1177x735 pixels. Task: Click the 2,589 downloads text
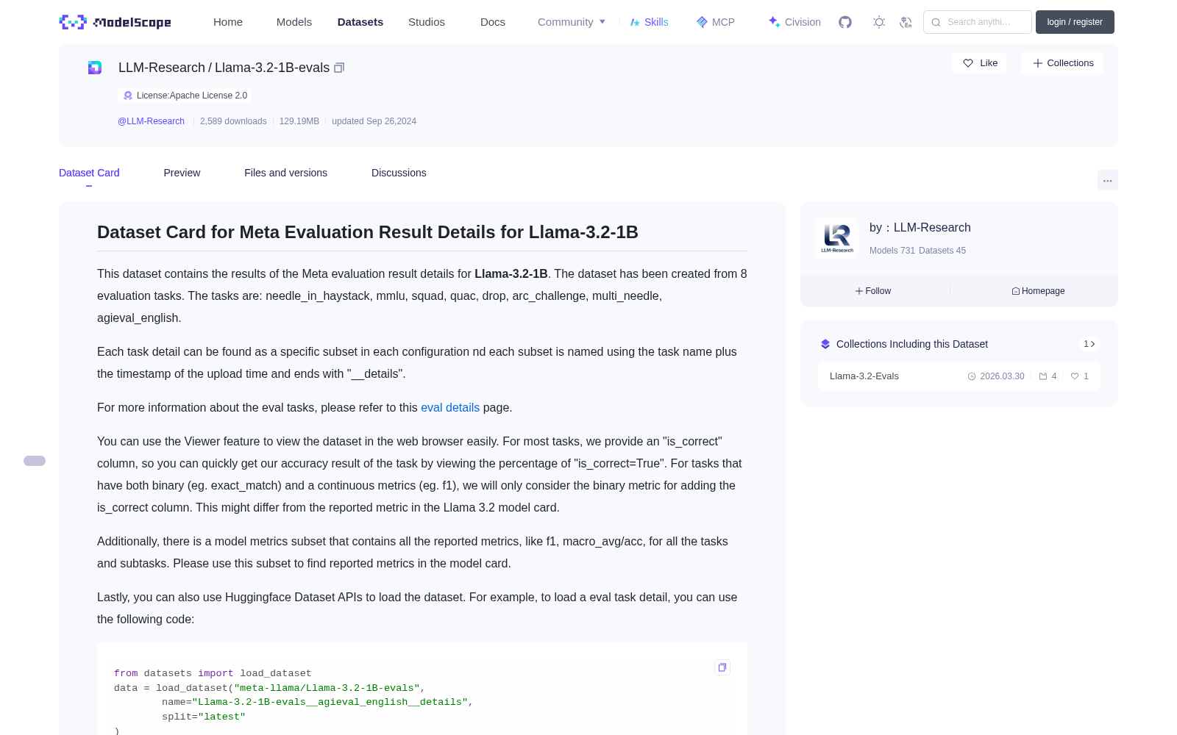[233, 121]
